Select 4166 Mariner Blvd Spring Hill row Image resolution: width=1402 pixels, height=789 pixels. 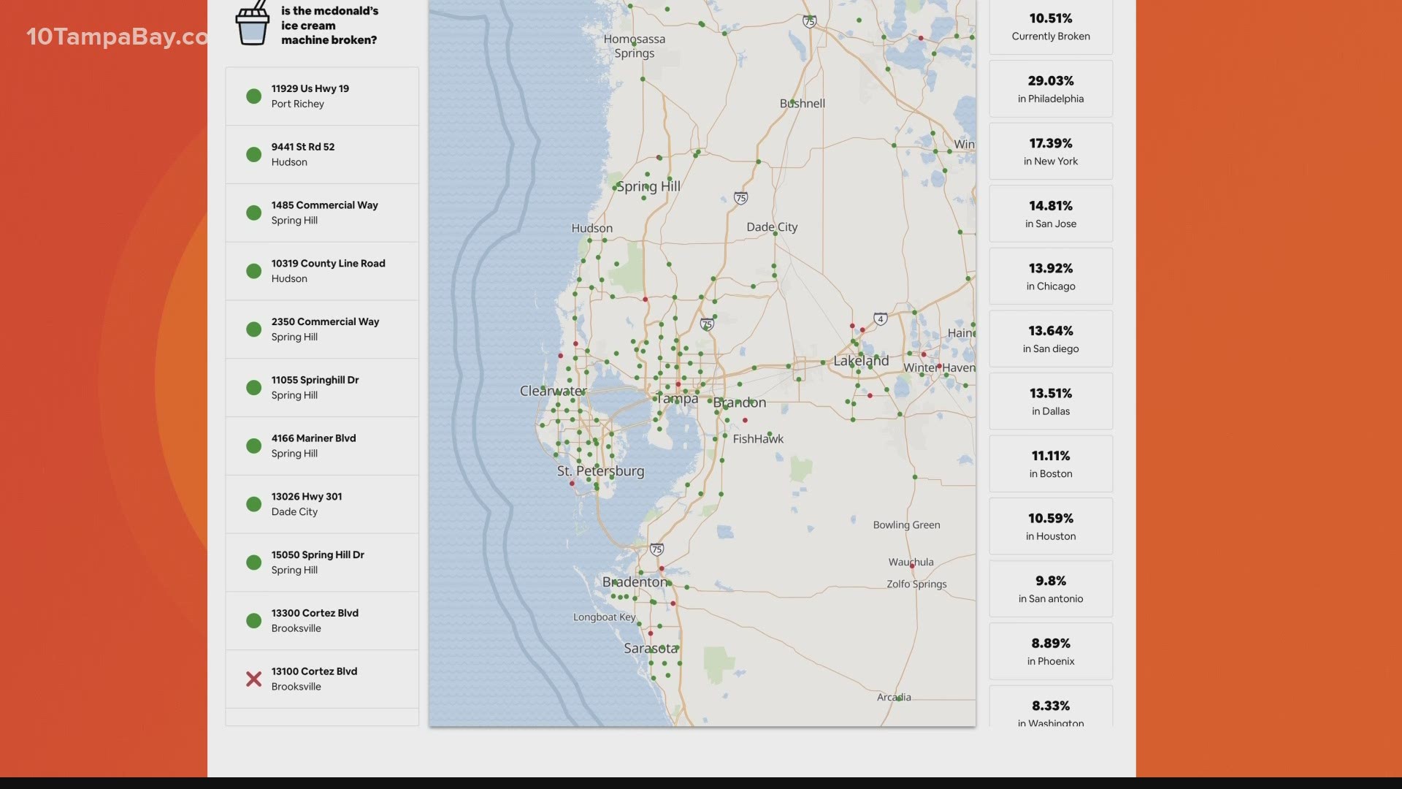(322, 446)
